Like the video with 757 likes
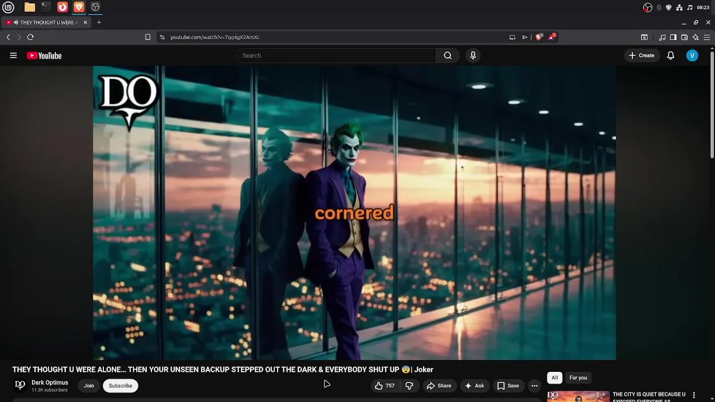Screen dimensions: 715x402 (x=385, y=386)
